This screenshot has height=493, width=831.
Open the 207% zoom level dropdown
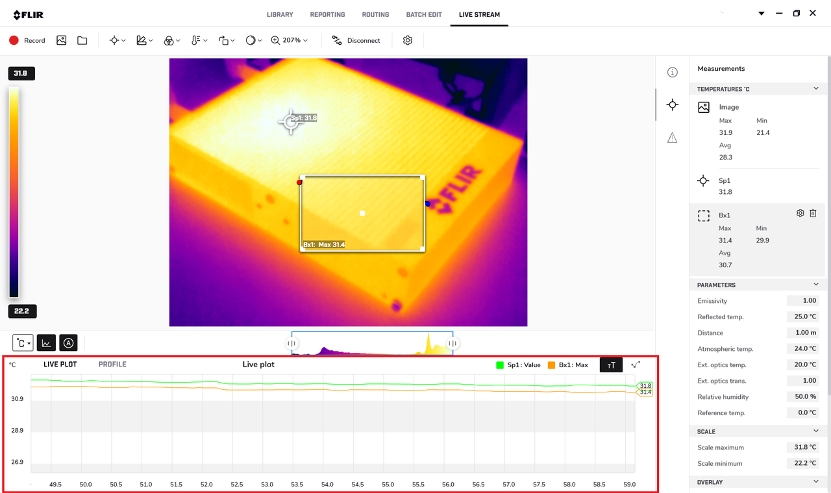290,40
